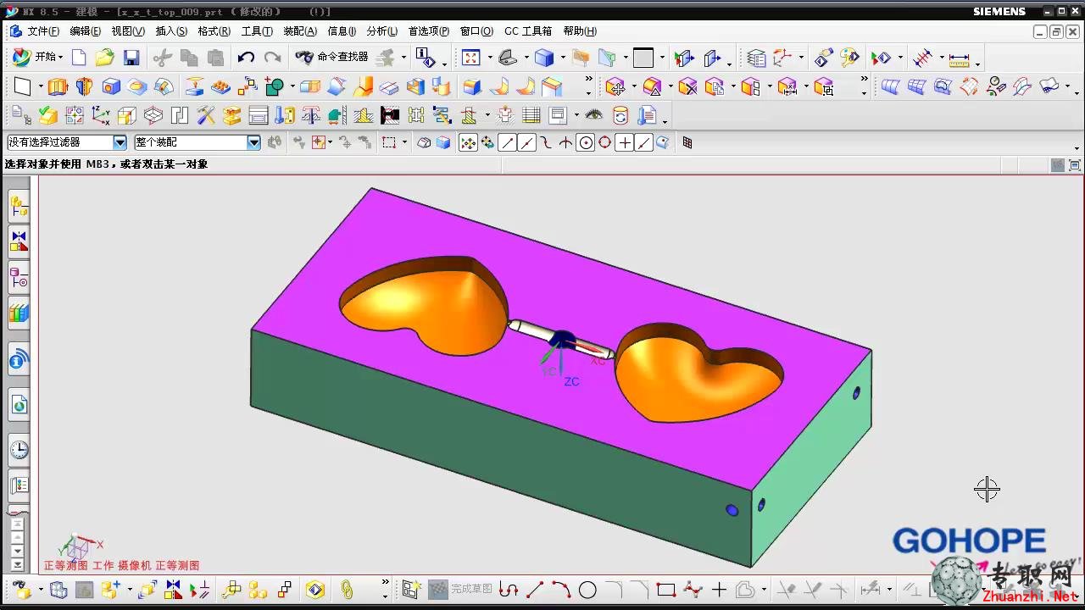Select the Profile sketch curve tool
This screenshot has height=610, width=1085.
pyautogui.click(x=509, y=590)
